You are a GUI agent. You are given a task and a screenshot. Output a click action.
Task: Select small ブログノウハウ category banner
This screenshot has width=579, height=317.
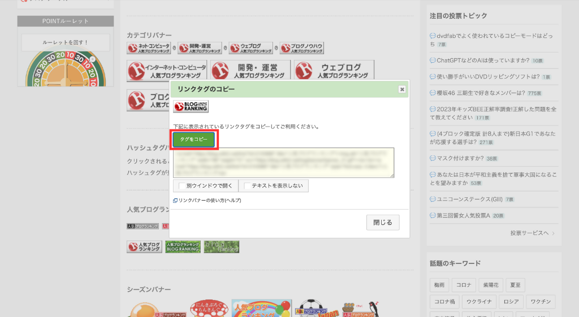(302, 48)
